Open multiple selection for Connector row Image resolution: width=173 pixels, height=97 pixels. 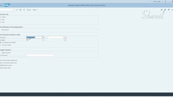coord(65,37)
